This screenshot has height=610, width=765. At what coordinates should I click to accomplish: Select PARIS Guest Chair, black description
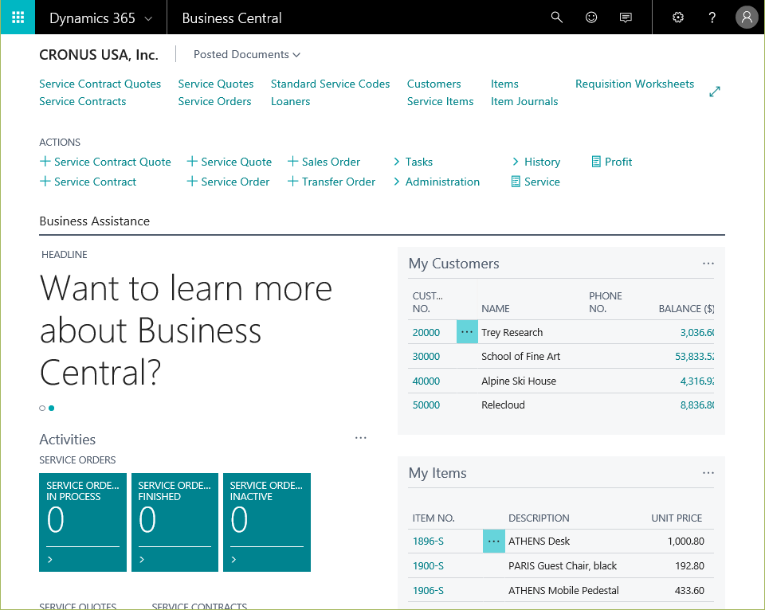(x=563, y=566)
